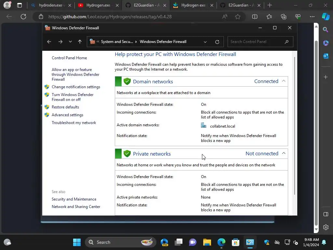Go up one level to System and Security

tap(80, 42)
